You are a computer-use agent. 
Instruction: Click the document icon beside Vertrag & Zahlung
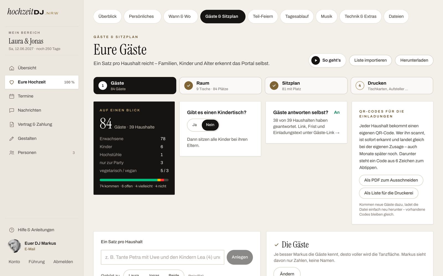pos(12,124)
